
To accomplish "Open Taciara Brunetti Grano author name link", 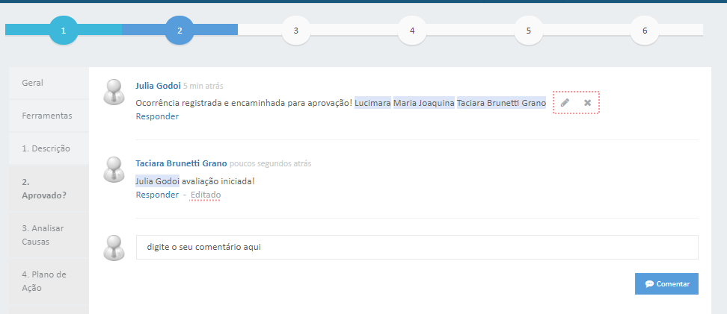I will tap(181, 163).
